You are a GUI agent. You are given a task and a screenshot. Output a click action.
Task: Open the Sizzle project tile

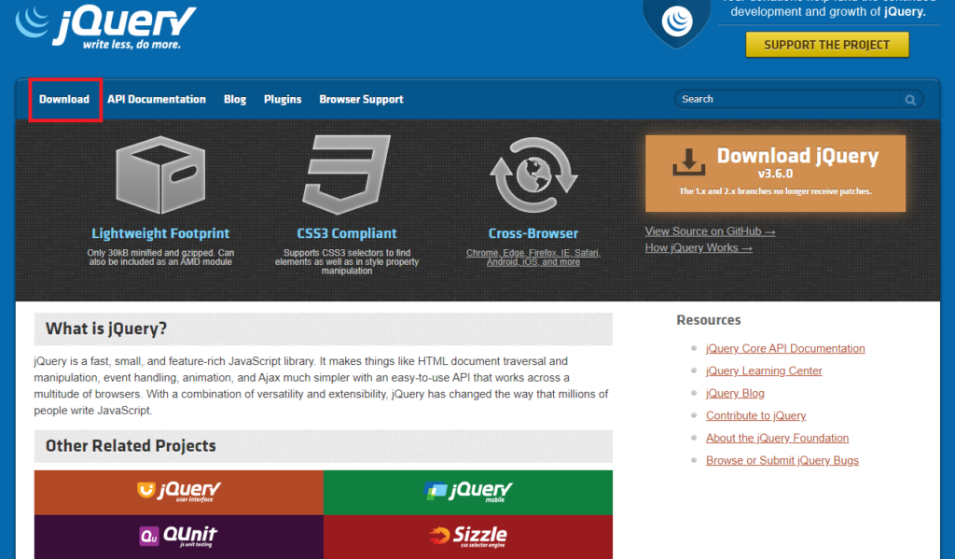[x=468, y=536]
